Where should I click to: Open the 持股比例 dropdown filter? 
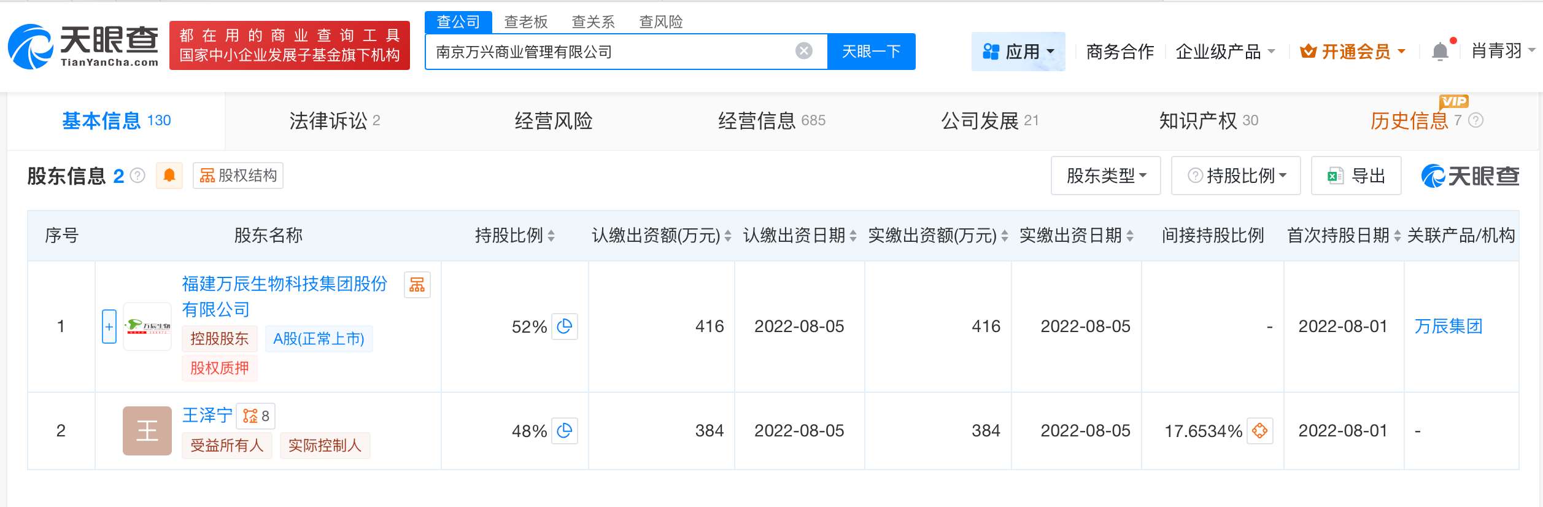click(x=1236, y=176)
